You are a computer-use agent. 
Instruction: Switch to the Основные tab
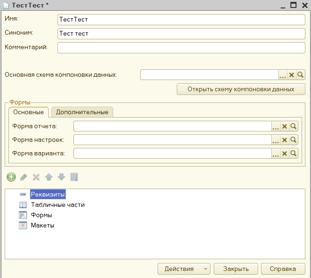coord(29,112)
